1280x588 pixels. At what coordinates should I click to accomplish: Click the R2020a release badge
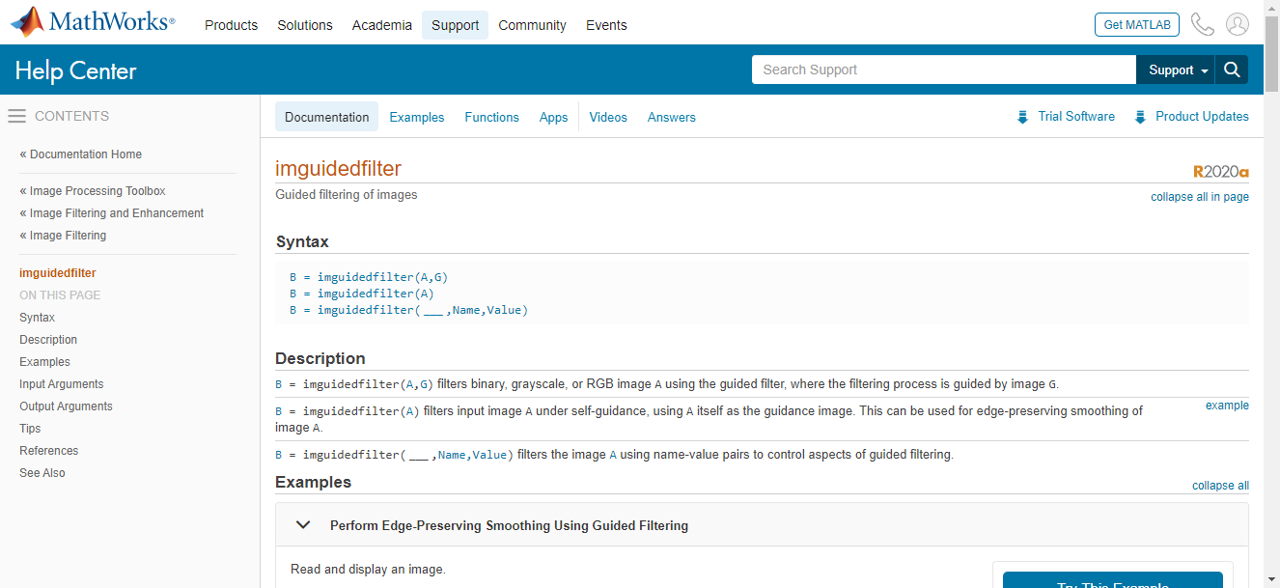click(x=1221, y=172)
